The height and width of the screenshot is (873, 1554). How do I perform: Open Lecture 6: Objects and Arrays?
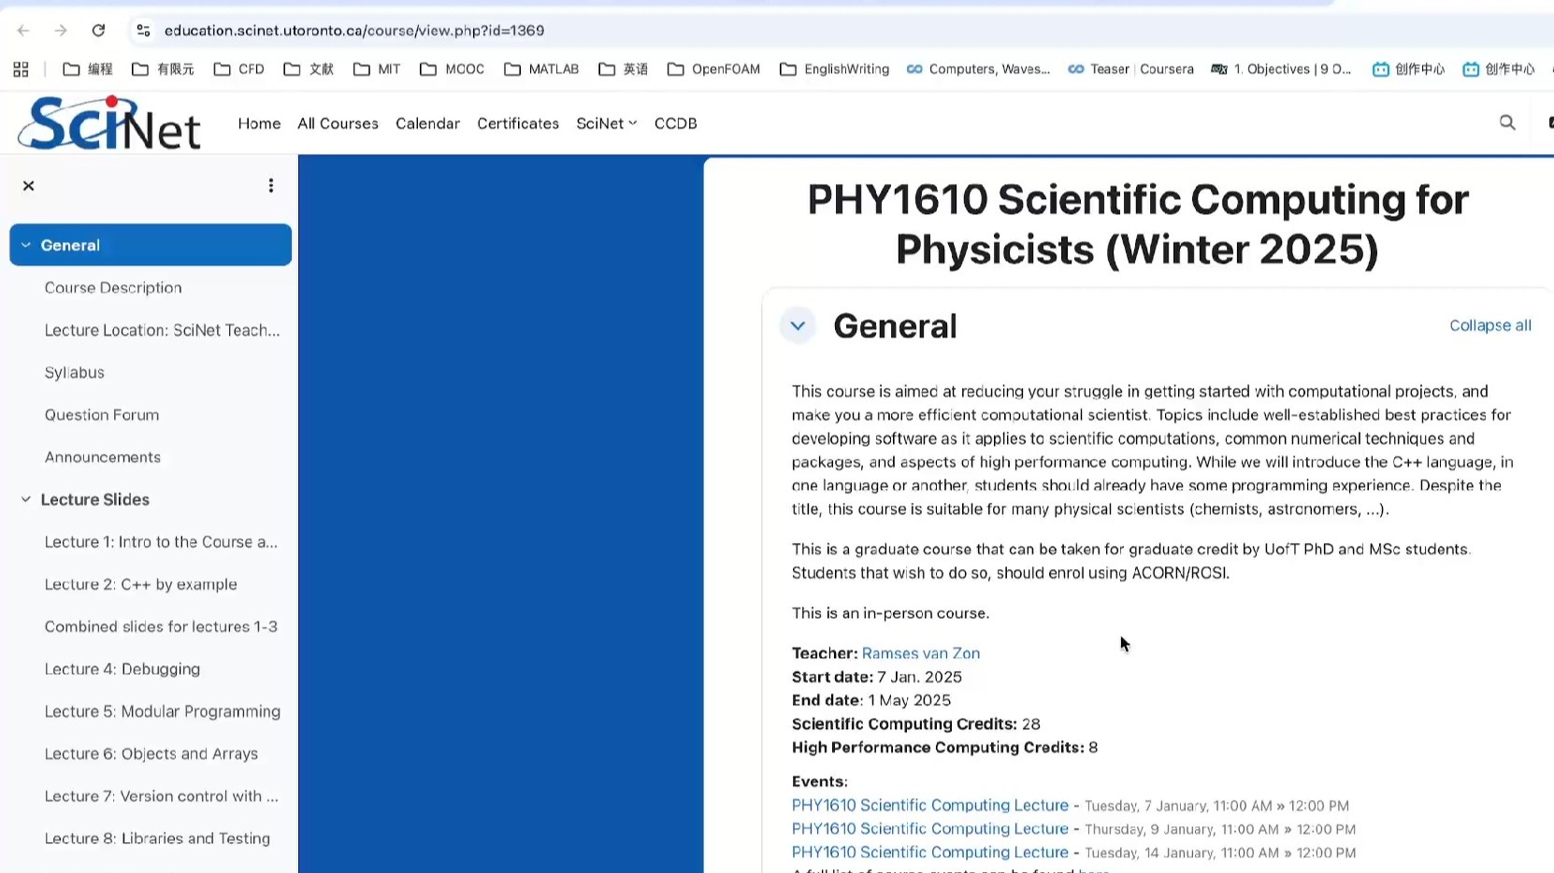tap(151, 753)
